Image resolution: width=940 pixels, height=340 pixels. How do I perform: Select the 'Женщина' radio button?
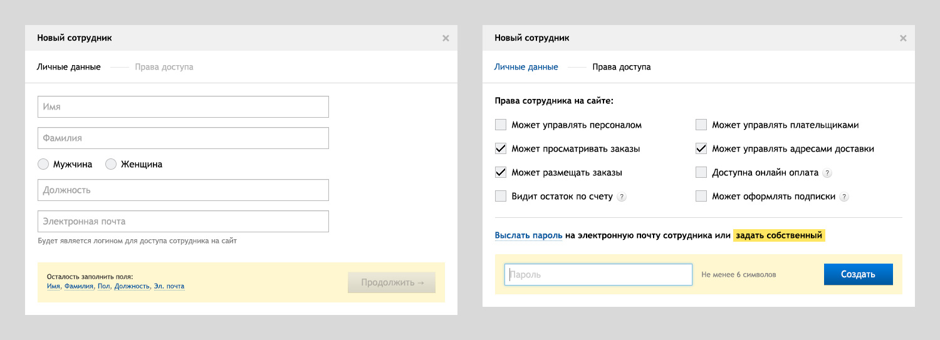[x=111, y=164]
